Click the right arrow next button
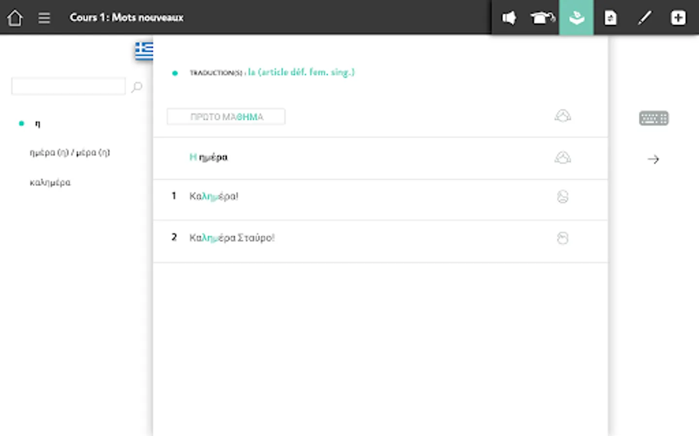Screen dimensions: 699x436 [x=653, y=159]
